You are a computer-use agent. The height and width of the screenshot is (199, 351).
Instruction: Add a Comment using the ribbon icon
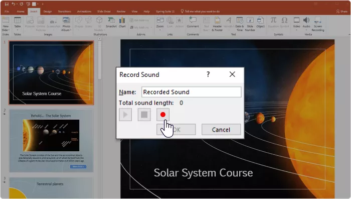pyautogui.click(x=193, y=23)
